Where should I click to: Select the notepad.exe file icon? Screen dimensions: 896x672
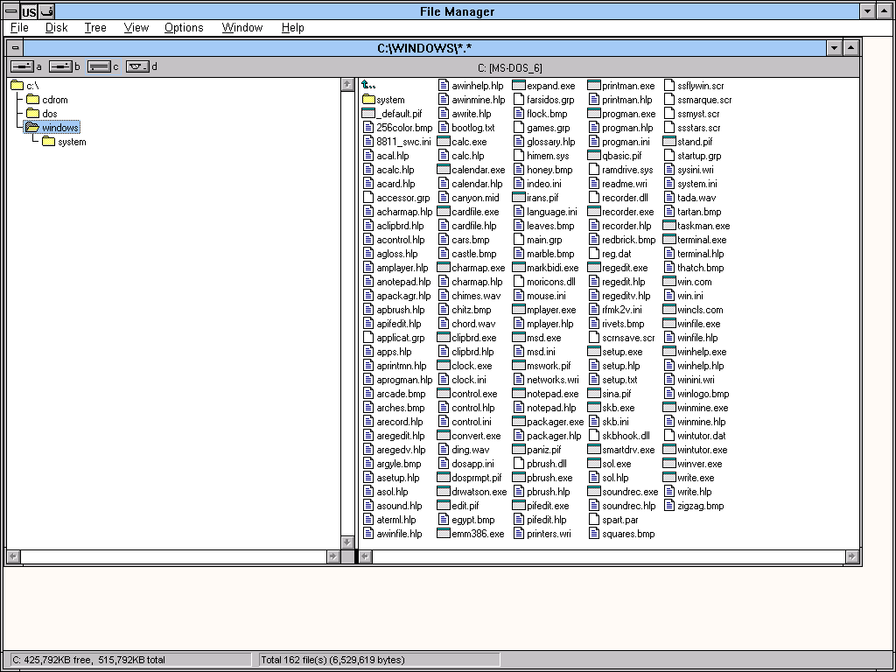pos(519,394)
